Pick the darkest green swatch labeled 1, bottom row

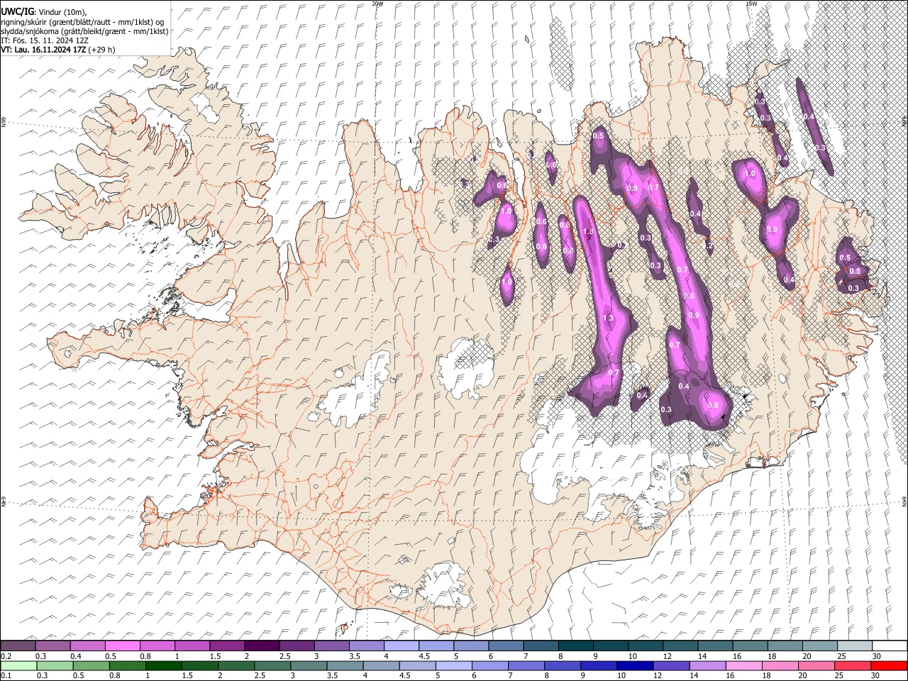tap(163, 665)
